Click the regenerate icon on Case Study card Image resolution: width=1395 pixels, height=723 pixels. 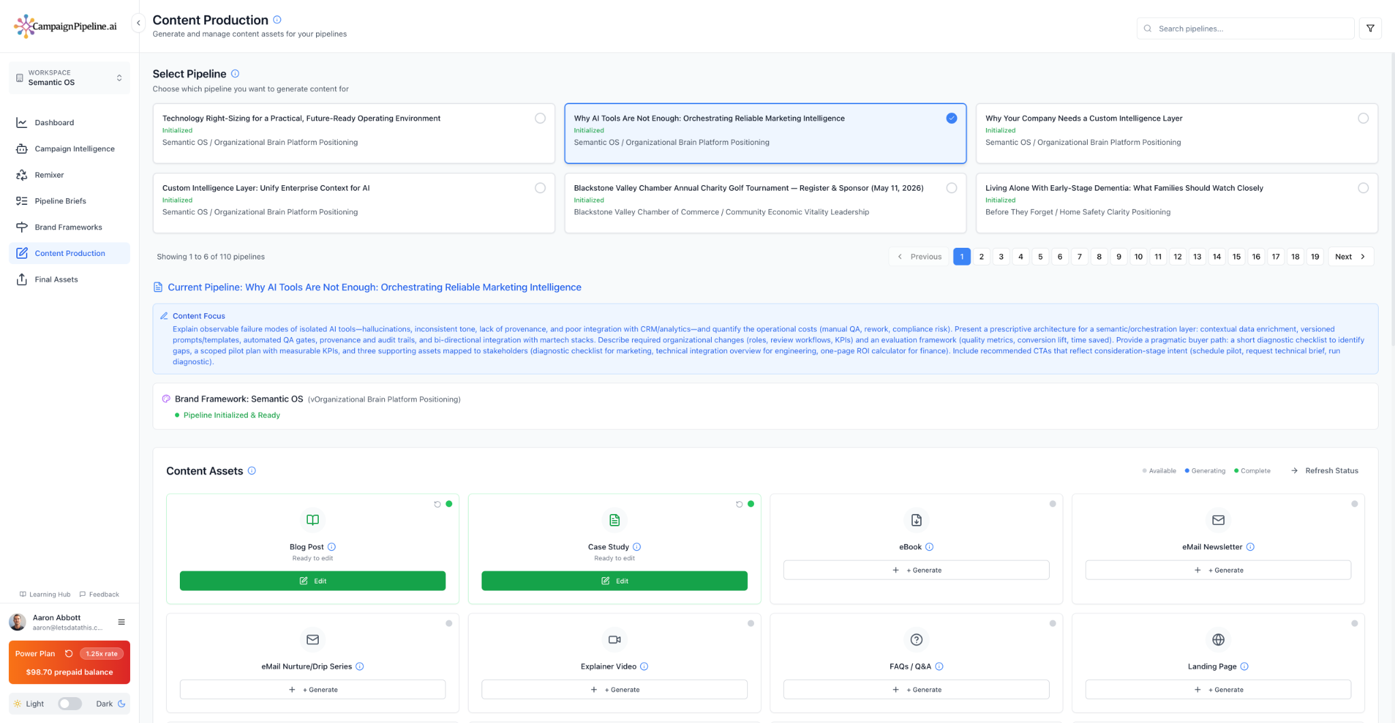coord(739,504)
